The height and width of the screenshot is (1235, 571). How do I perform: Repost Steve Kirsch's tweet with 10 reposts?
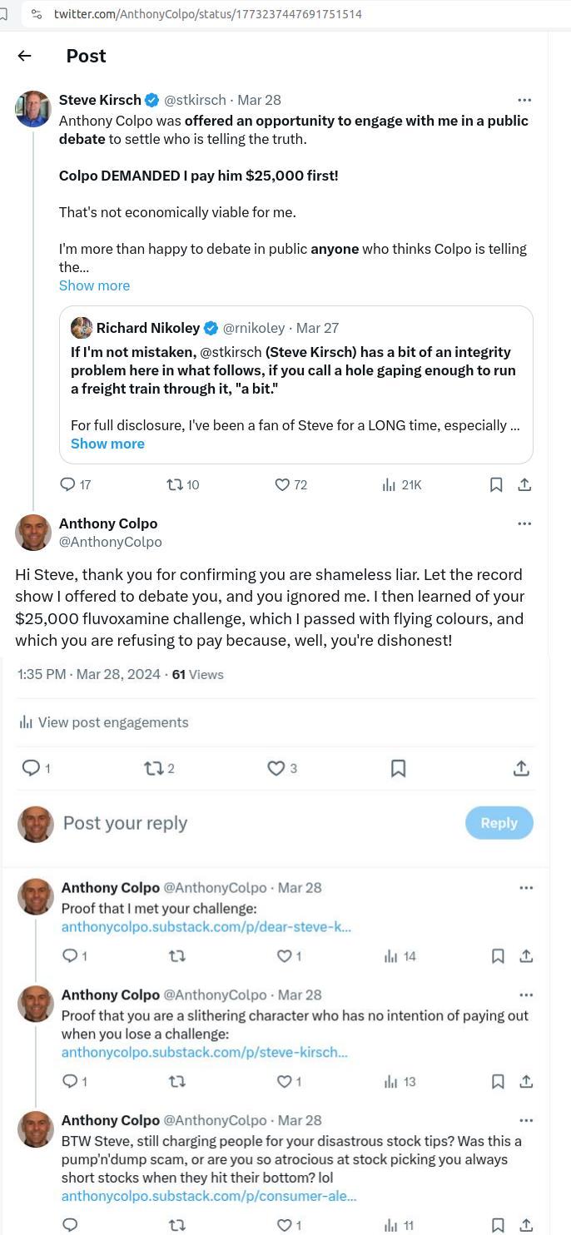pos(176,484)
